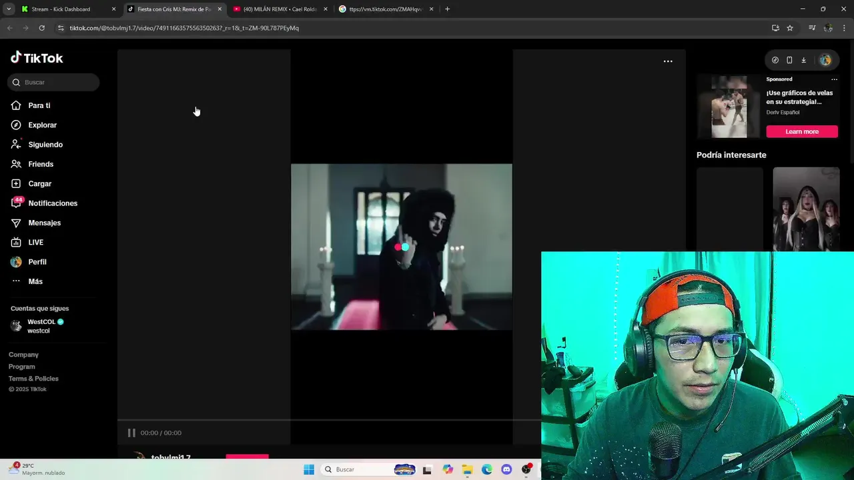Click tobvlmj1.7 author username
Image resolution: width=854 pixels, height=480 pixels.
(x=171, y=458)
